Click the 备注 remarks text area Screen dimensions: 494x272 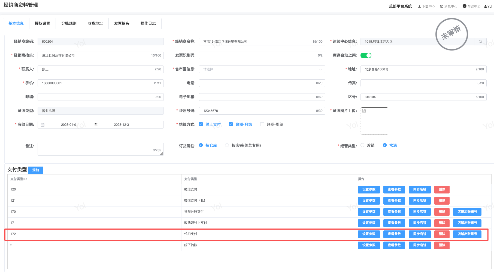[x=101, y=149]
